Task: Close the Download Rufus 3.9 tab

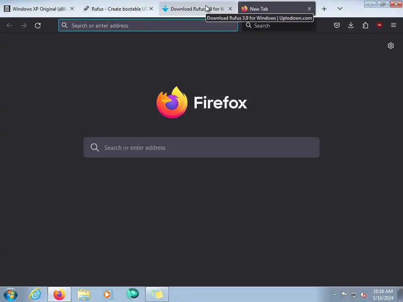Action: 230,9
